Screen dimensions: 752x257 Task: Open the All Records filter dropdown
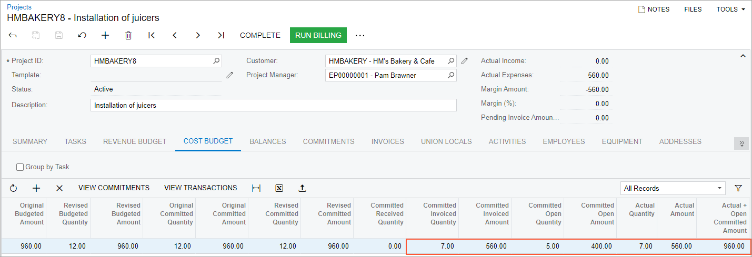673,188
